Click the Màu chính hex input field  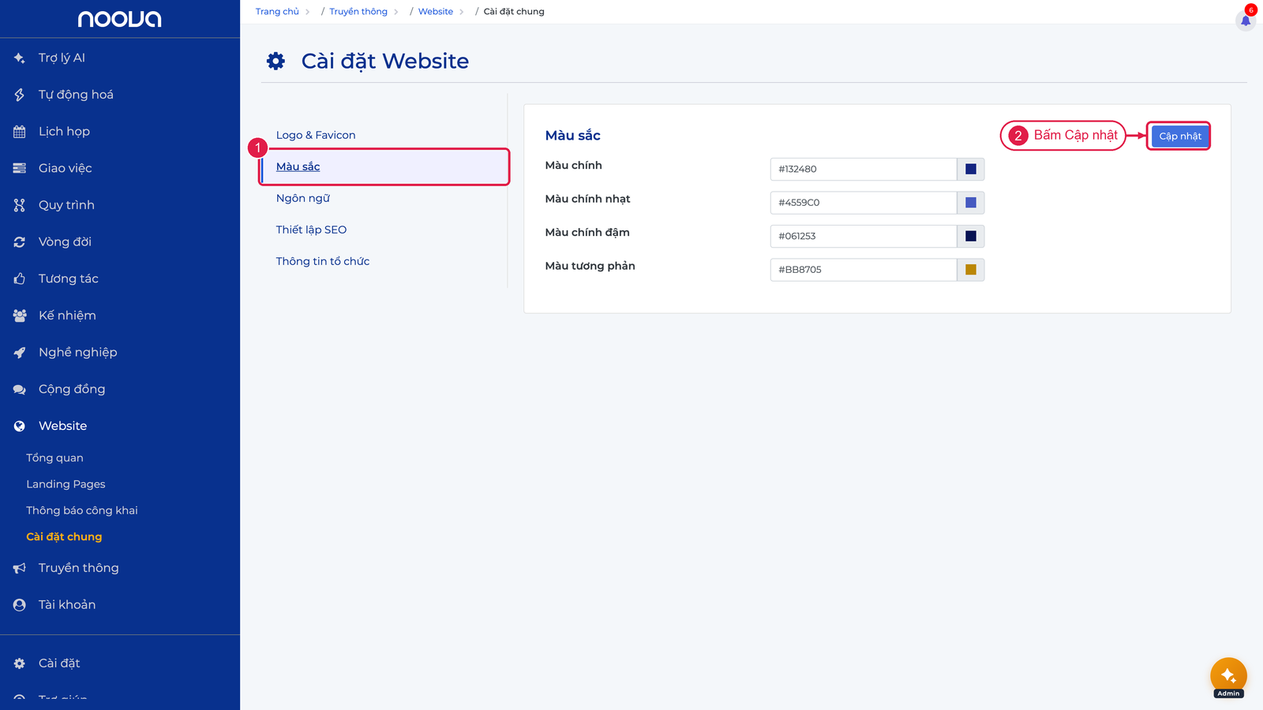864,169
